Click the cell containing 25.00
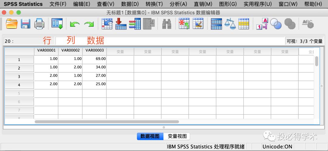 (x=94, y=85)
